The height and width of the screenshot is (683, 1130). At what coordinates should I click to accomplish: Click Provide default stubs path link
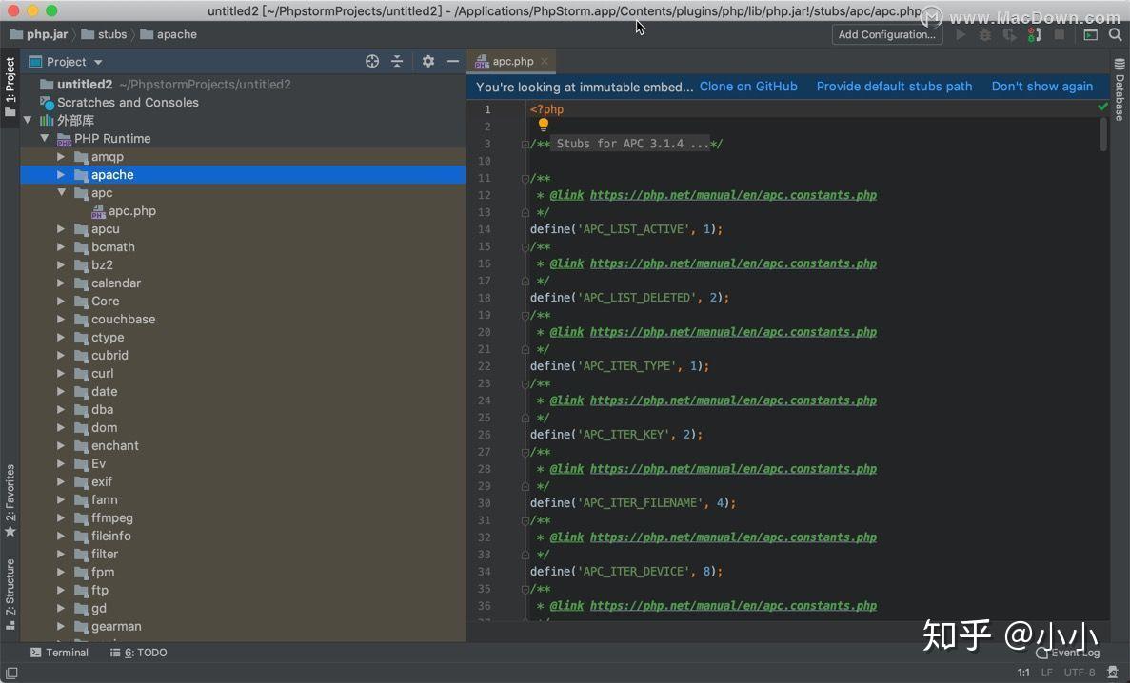(894, 87)
